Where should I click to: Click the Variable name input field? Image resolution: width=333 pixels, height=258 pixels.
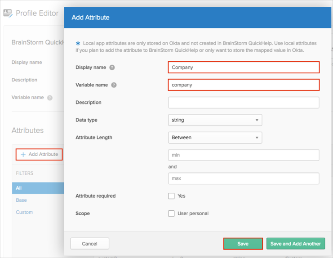[244, 85]
